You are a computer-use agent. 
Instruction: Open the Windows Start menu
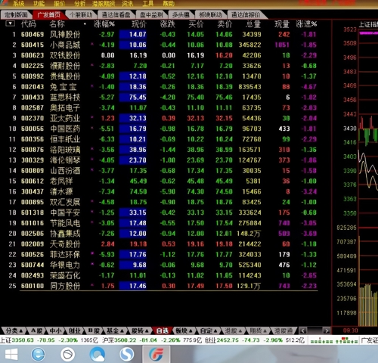[x=11, y=354]
